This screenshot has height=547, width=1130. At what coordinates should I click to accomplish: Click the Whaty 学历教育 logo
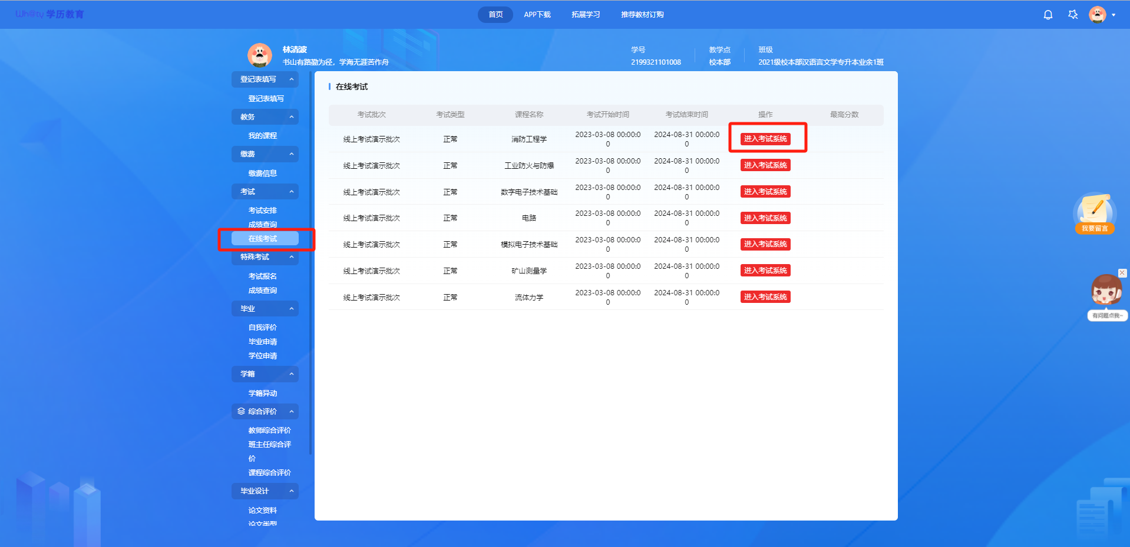(x=49, y=14)
